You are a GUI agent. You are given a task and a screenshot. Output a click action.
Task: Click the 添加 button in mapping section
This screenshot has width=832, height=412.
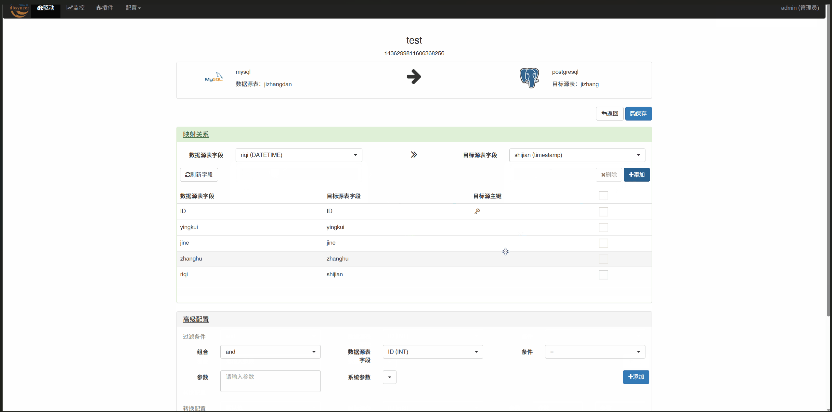(x=637, y=175)
